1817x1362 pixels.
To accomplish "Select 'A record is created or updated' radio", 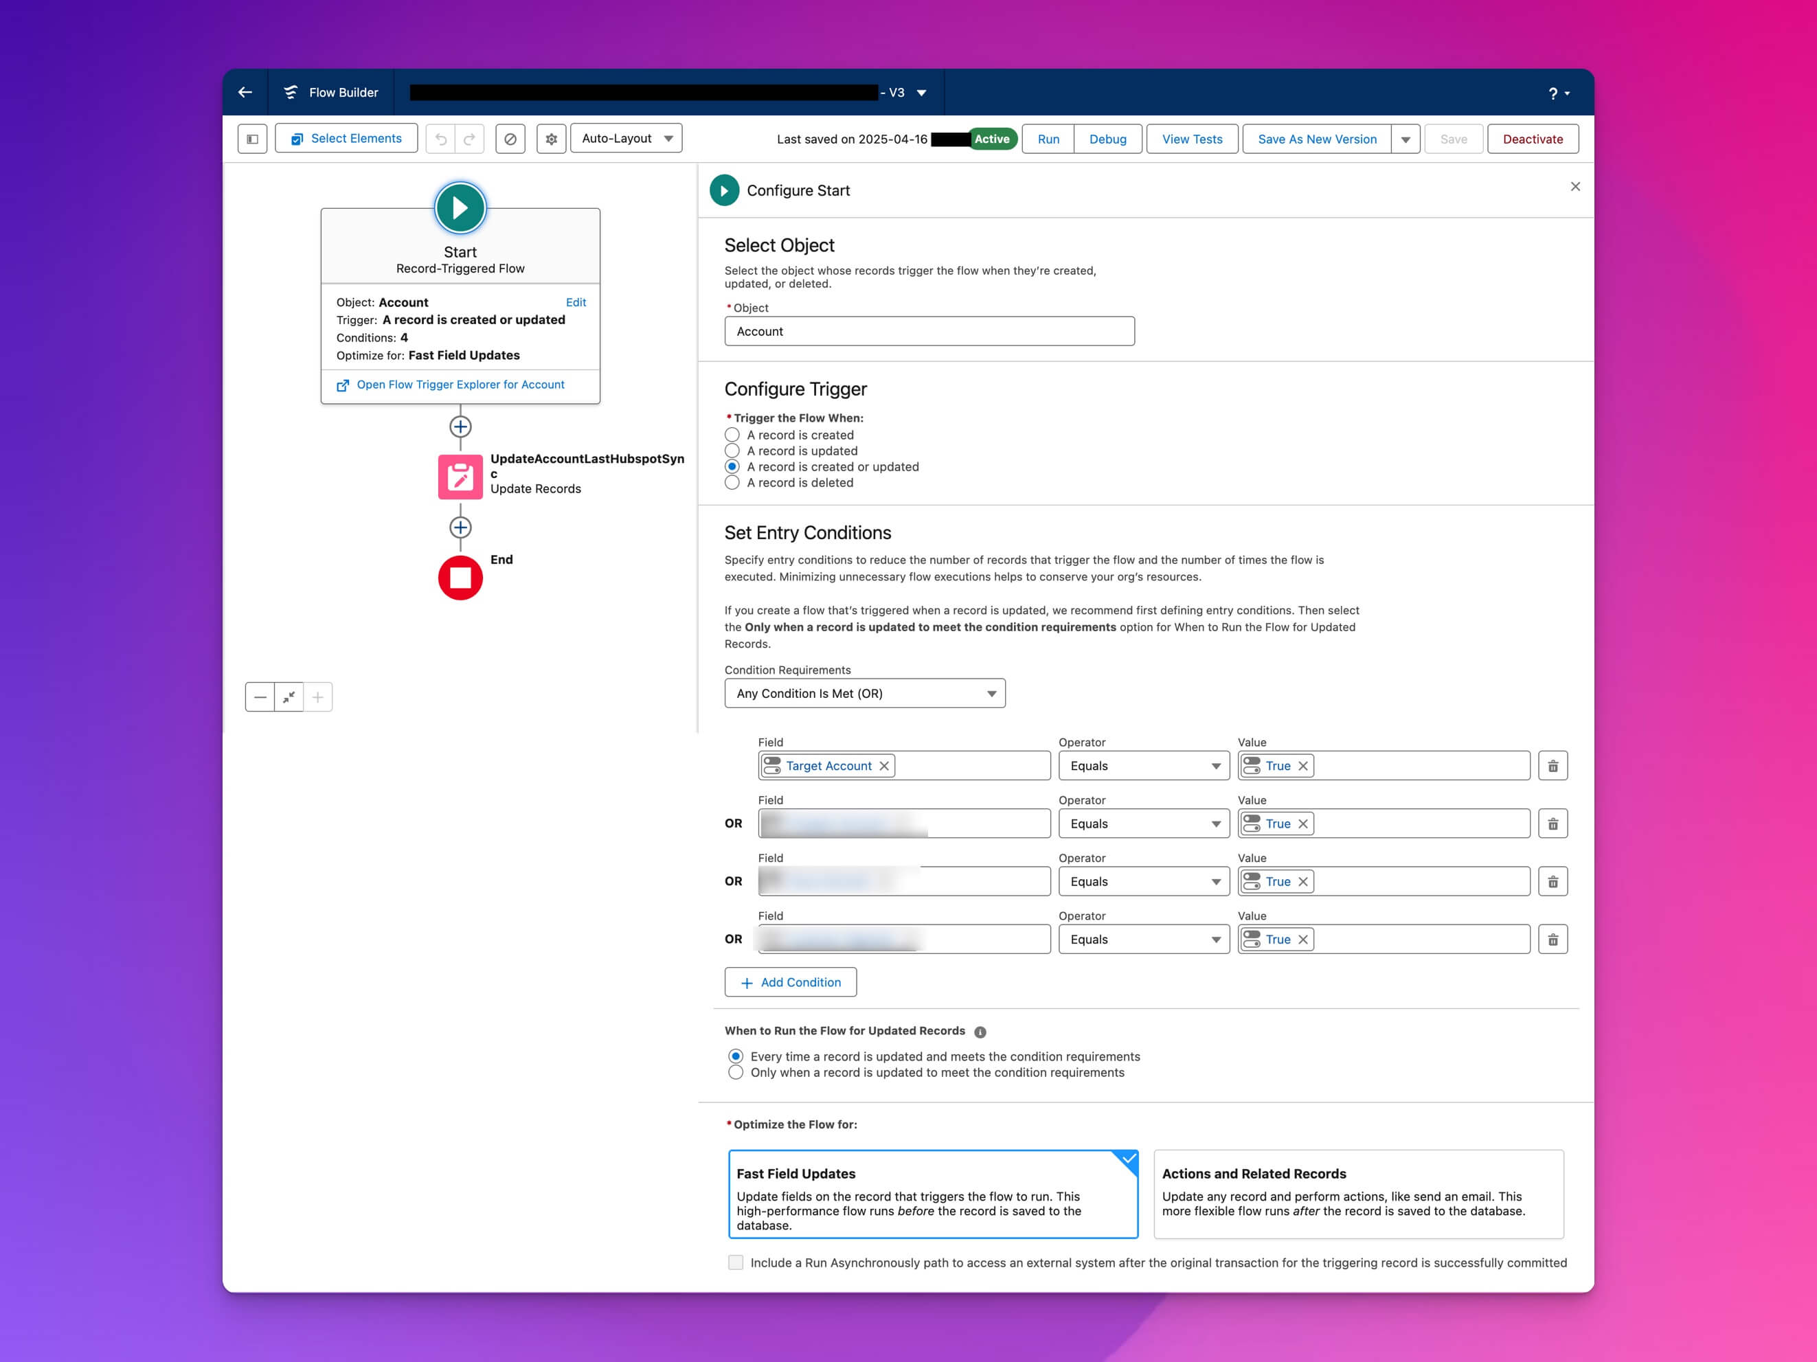I will [732, 466].
